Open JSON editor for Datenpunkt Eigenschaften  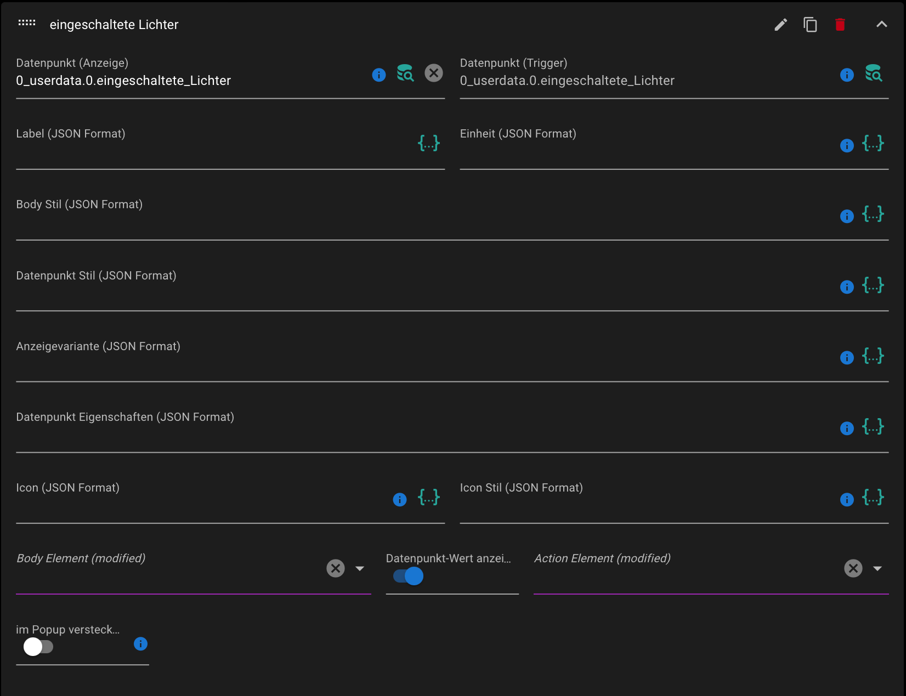[873, 426]
